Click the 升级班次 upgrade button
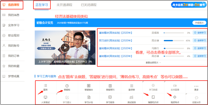This screenshot has width=208, height=105. coord(199,23)
